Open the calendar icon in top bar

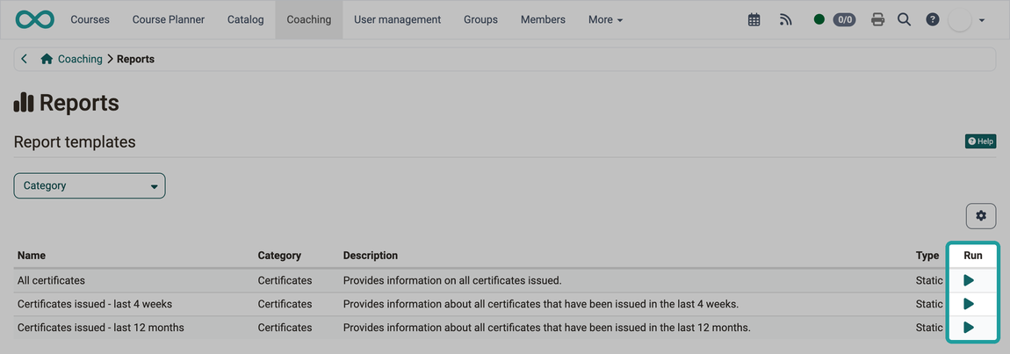coord(754,19)
